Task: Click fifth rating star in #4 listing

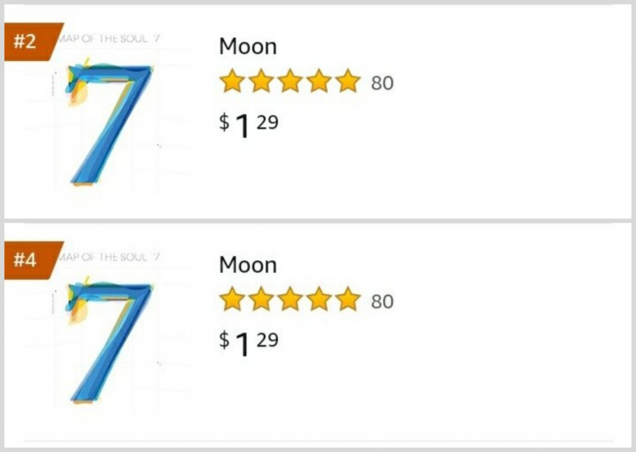Action: click(348, 300)
